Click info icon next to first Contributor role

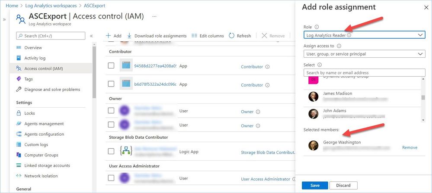coord(267,67)
